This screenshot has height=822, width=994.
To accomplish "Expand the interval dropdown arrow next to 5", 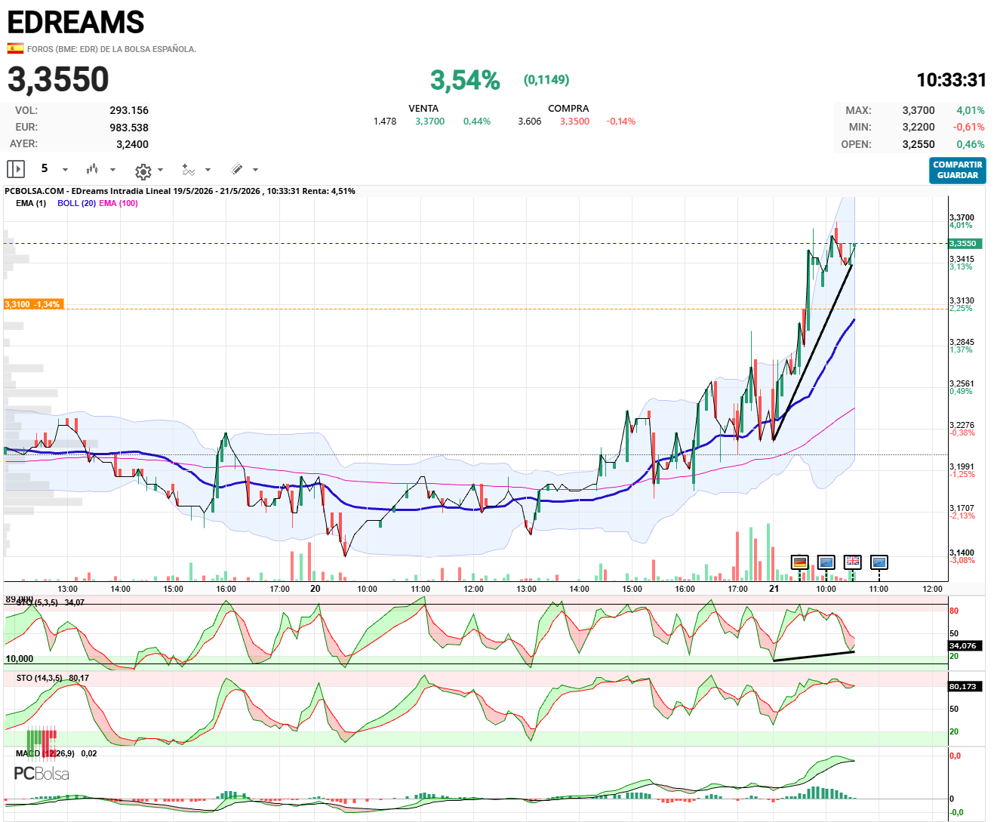I will [65, 170].
